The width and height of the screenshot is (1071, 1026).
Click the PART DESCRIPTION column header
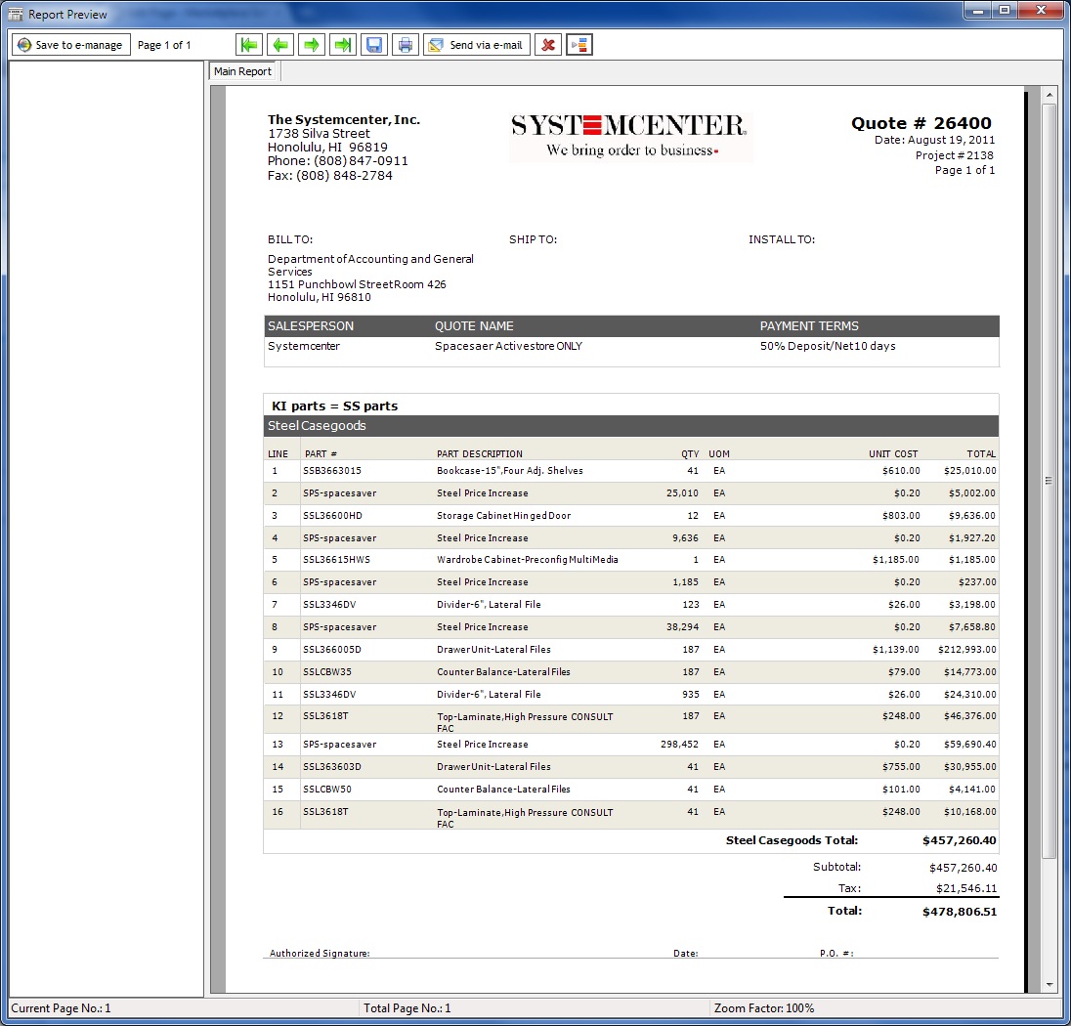[480, 454]
